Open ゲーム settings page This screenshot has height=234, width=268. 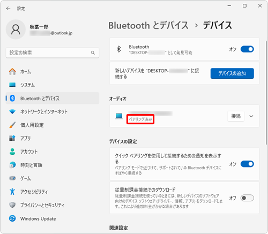[53, 178]
